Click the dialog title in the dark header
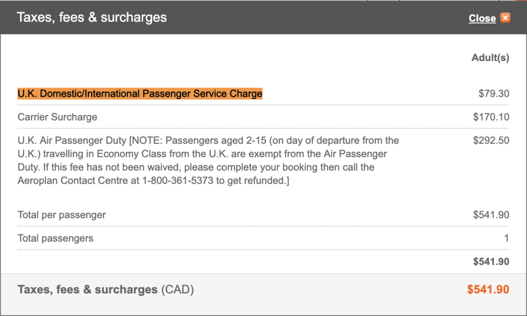This screenshot has width=527, height=316. [92, 17]
